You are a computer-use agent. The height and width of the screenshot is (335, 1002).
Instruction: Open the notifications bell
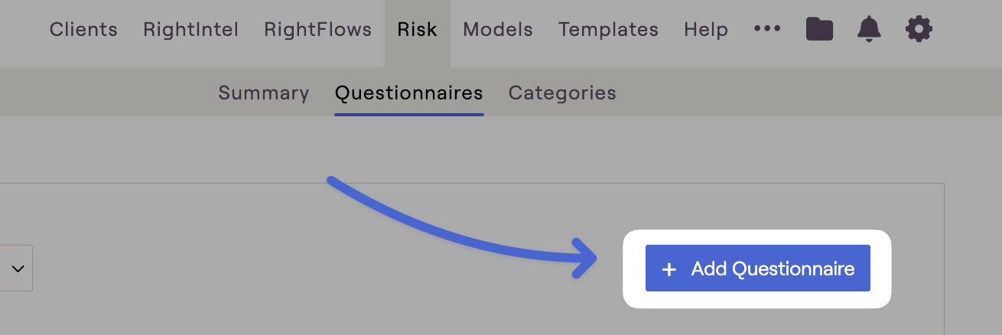pos(869,30)
